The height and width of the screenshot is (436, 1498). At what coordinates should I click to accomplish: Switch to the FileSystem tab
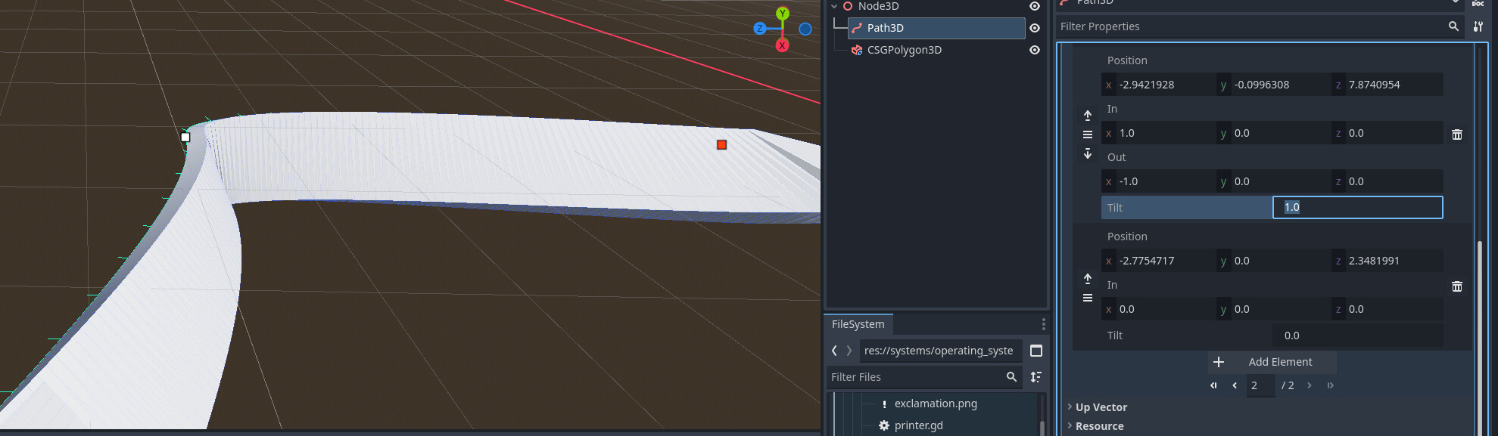(x=858, y=324)
